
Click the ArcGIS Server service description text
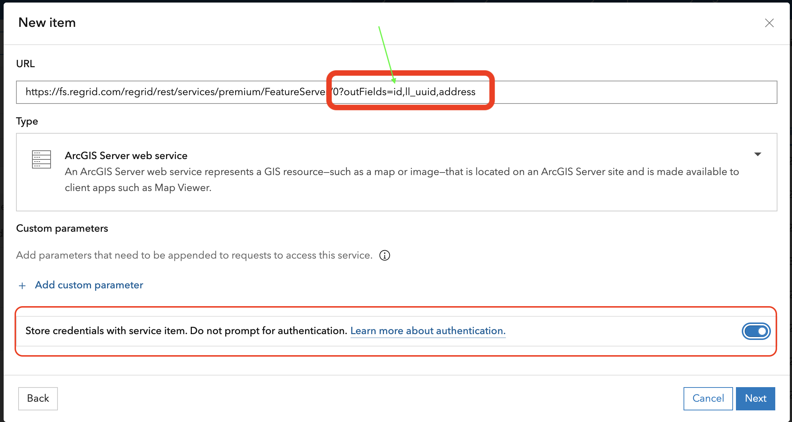(402, 179)
